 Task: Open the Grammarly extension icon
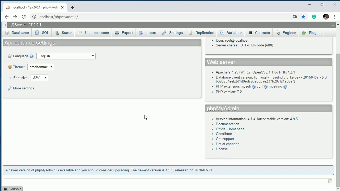314,17
